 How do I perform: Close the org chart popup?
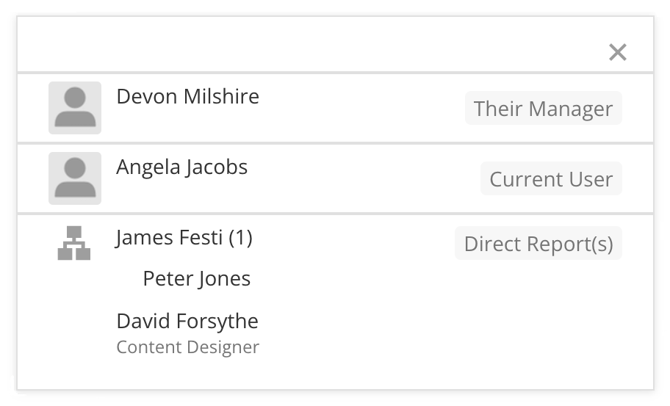click(617, 53)
